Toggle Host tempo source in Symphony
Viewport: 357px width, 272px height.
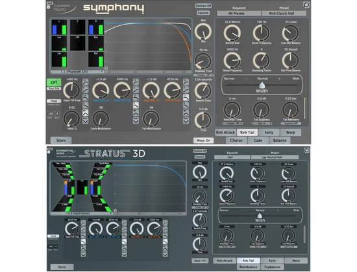(54, 101)
